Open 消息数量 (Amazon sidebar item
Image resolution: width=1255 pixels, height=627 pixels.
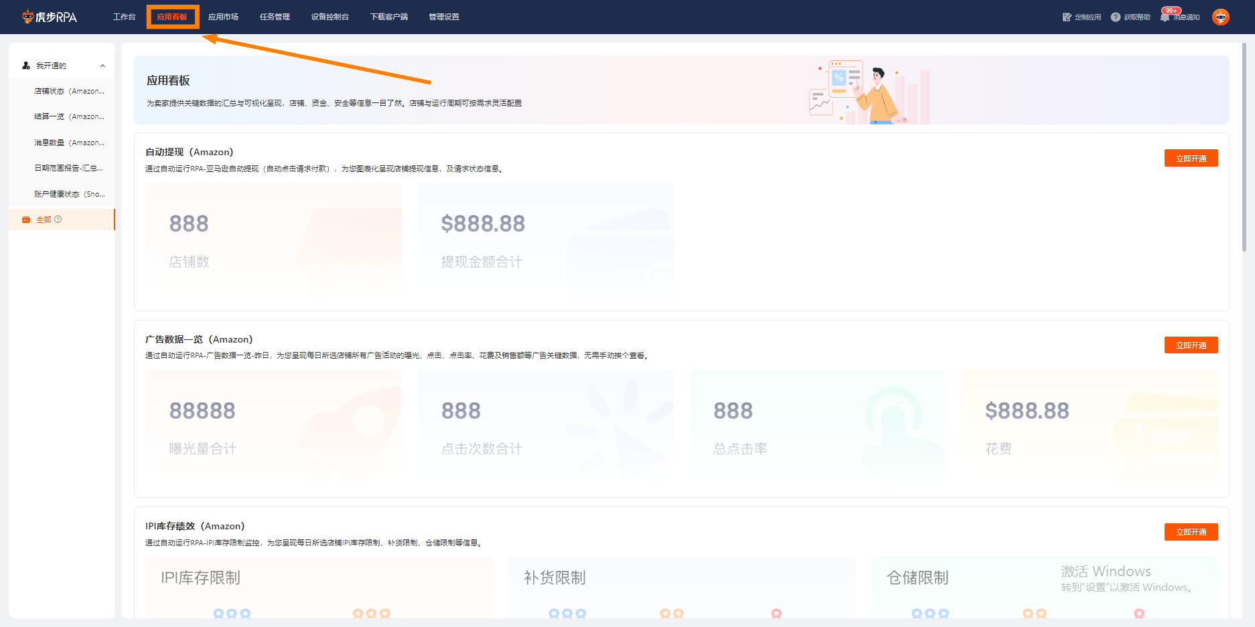[x=69, y=143]
